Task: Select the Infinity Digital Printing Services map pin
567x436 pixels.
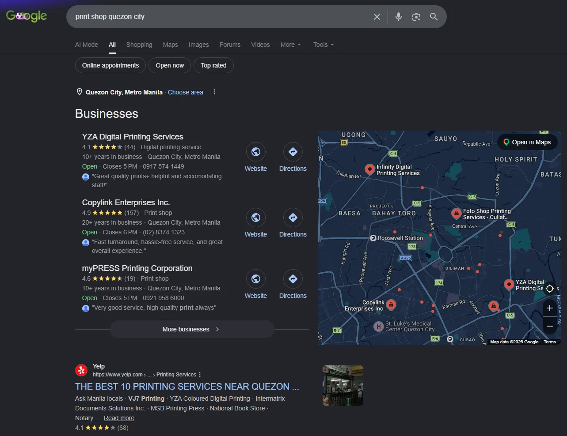Action: click(370, 169)
